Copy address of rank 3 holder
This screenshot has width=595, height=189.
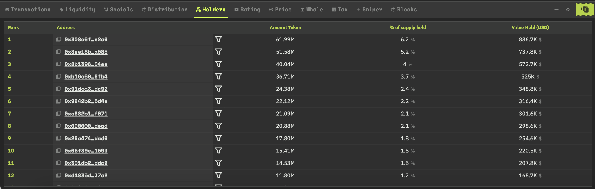point(59,64)
